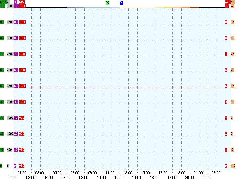Screen dimensions: 245x179
Task: Click the orange -10 temperature label
Action: coord(233,166)
